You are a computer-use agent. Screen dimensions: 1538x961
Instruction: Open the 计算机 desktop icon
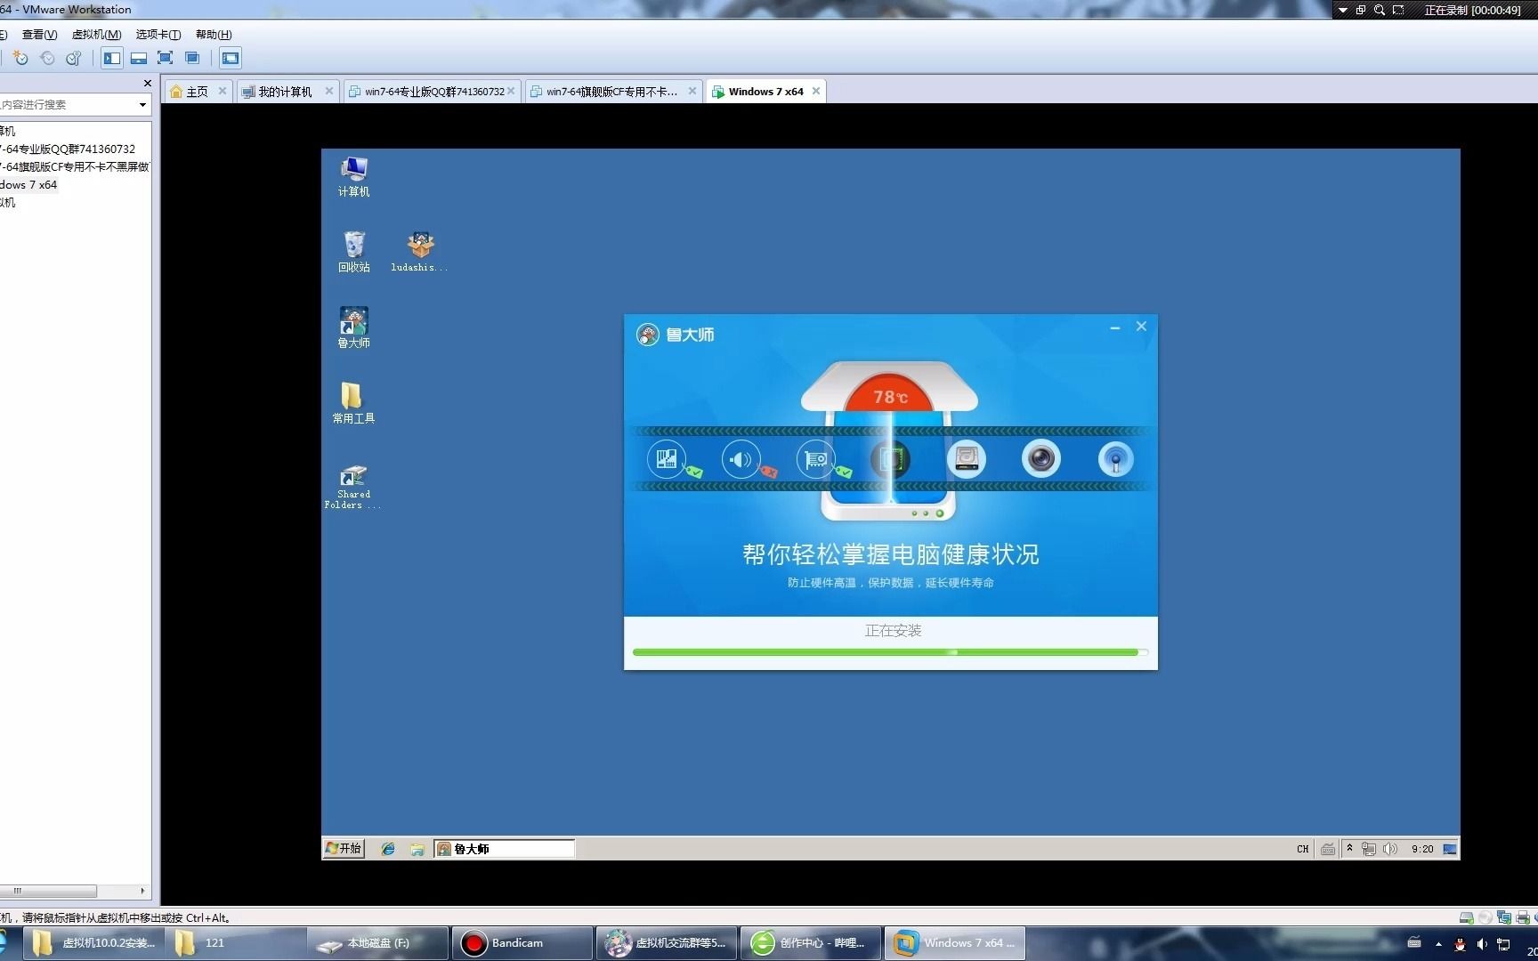(x=353, y=176)
